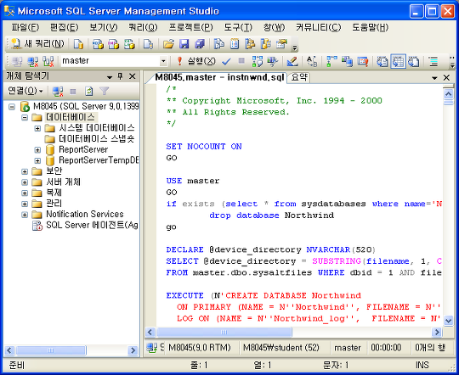Click the Cancel Executing Query square
This screenshot has height=375, width=459.
[x=241, y=61]
